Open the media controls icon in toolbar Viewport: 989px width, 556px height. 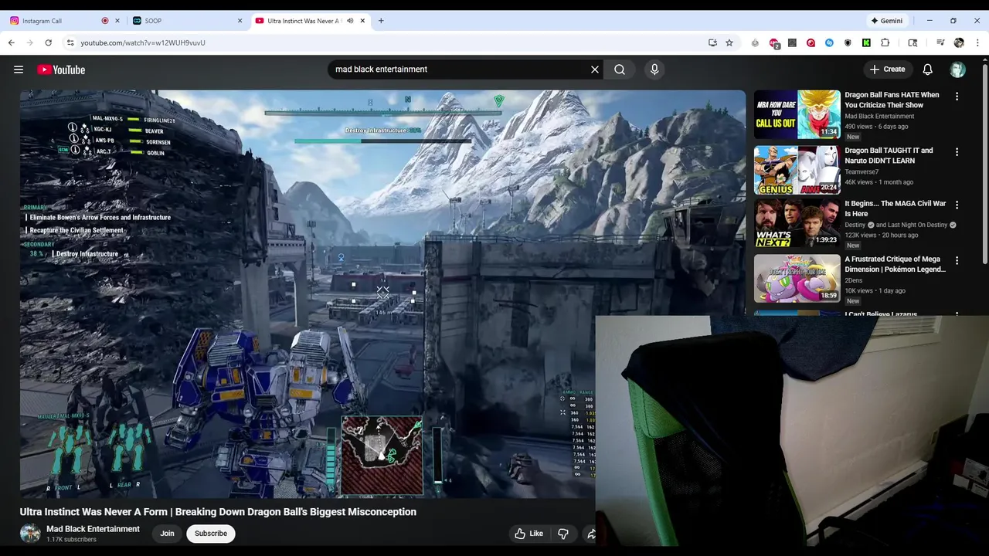940,42
